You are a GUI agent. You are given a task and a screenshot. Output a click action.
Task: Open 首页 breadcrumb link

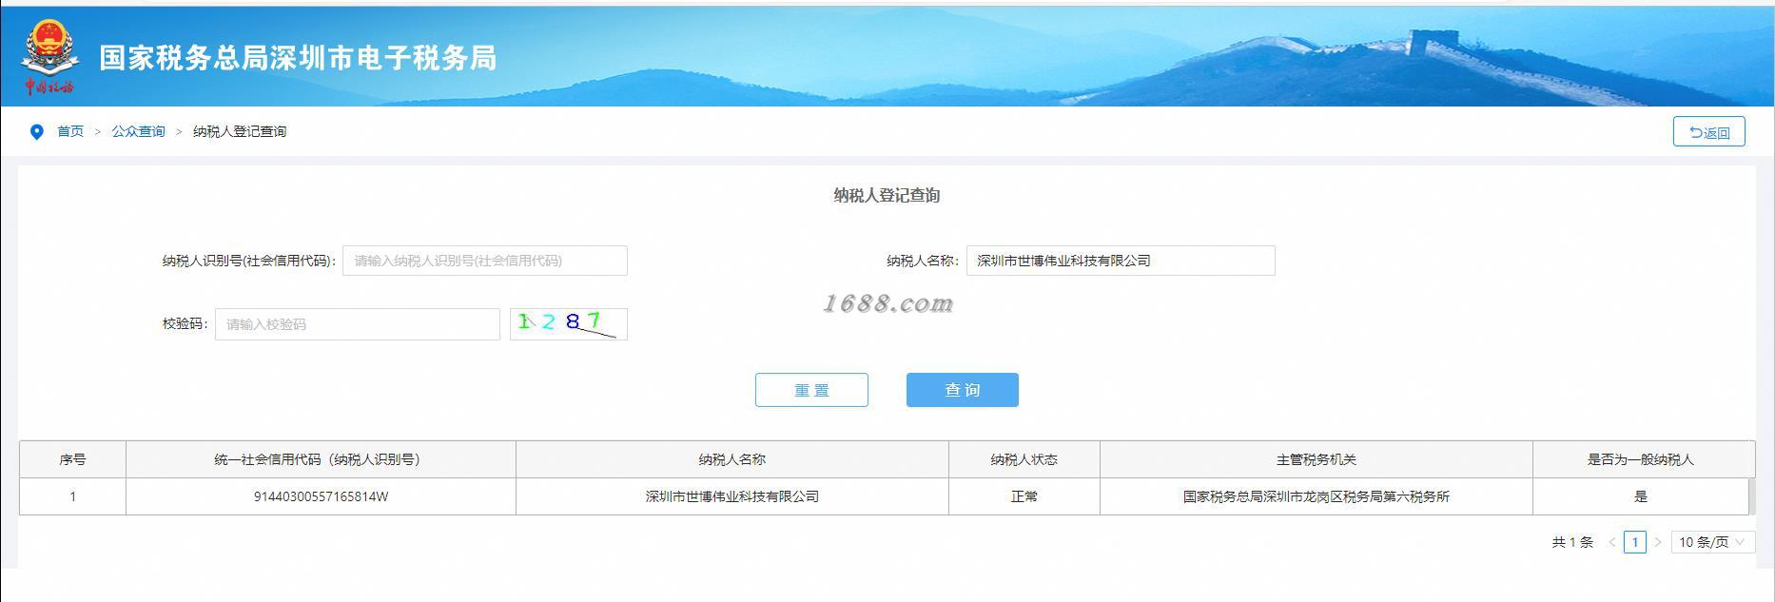point(70,131)
